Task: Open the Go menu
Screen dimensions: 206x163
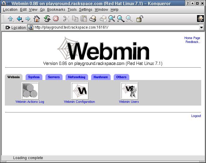Action: pos(42,10)
